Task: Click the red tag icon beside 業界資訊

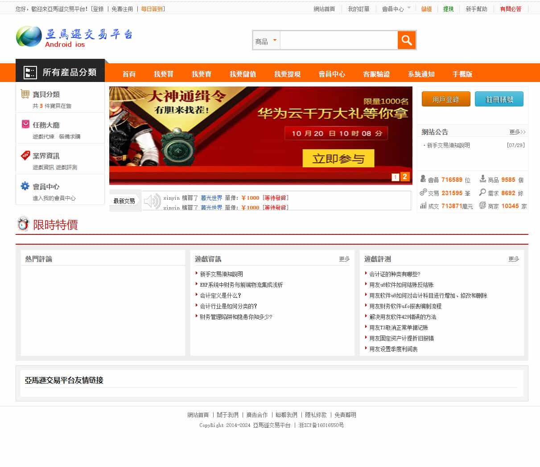Action: point(25,155)
